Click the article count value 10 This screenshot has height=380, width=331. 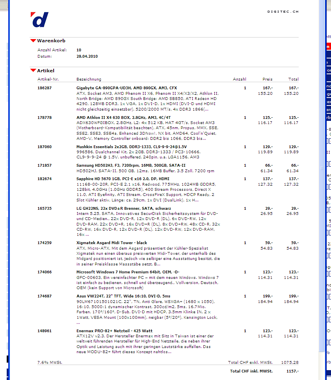(x=79, y=50)
